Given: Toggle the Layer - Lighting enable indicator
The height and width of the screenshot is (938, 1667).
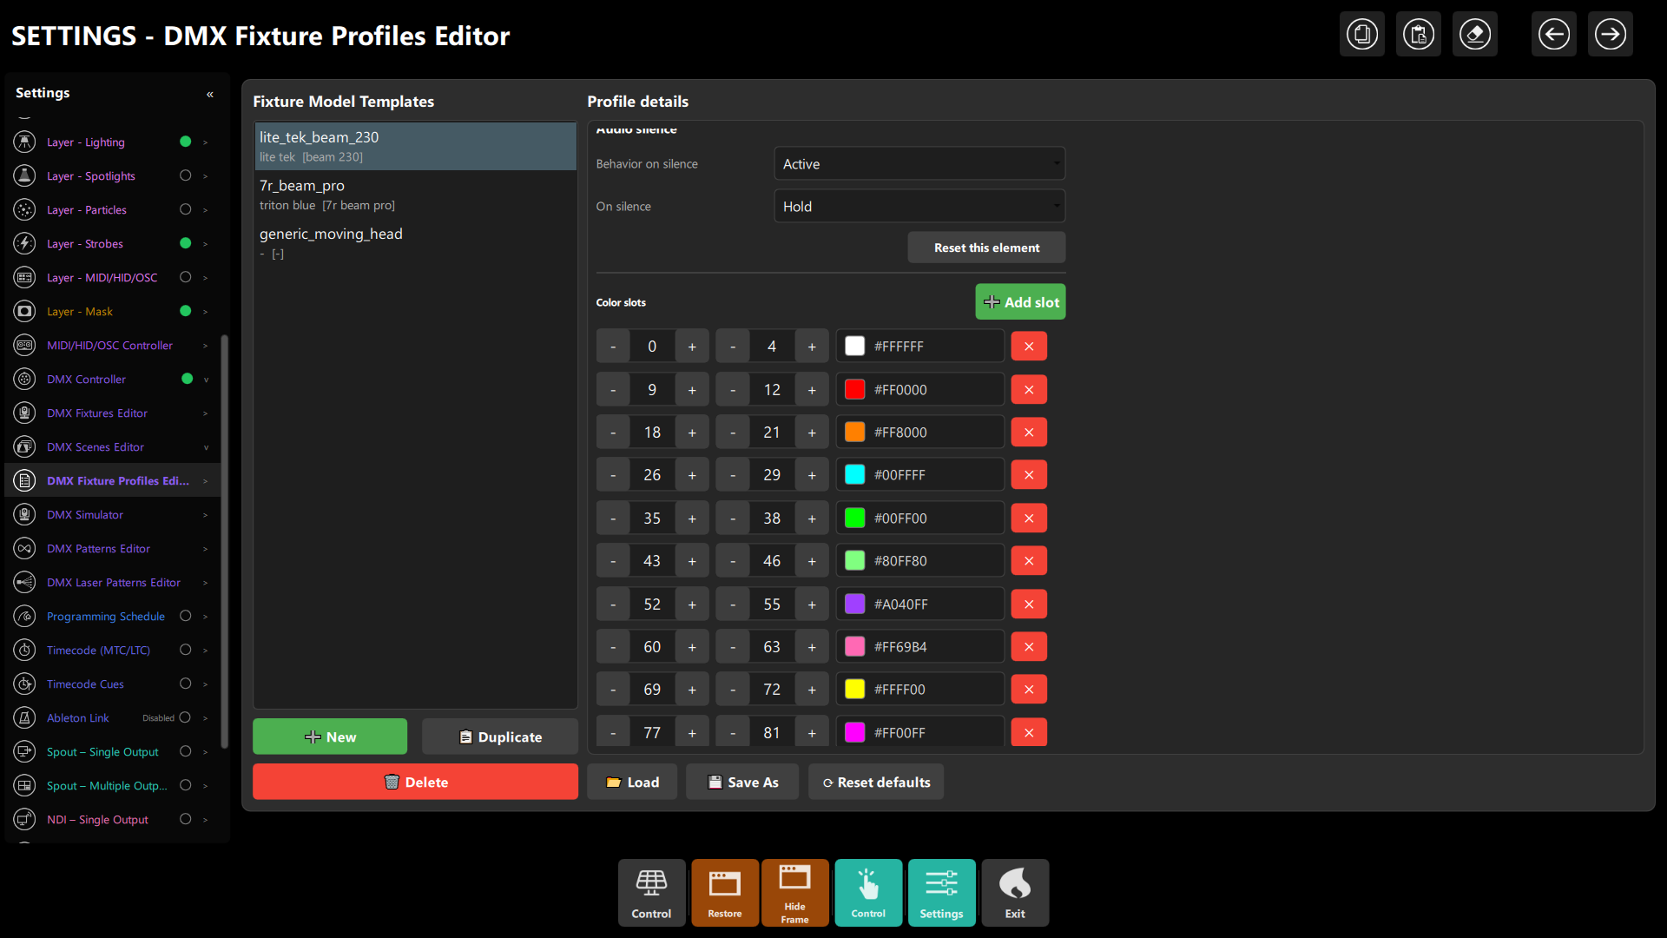Looking at the screenshot, I should click(185, 142).
